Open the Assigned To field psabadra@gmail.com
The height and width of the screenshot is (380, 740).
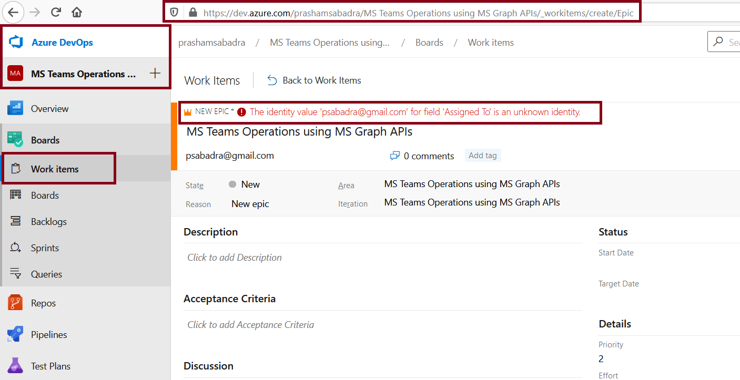click(230, 156)
